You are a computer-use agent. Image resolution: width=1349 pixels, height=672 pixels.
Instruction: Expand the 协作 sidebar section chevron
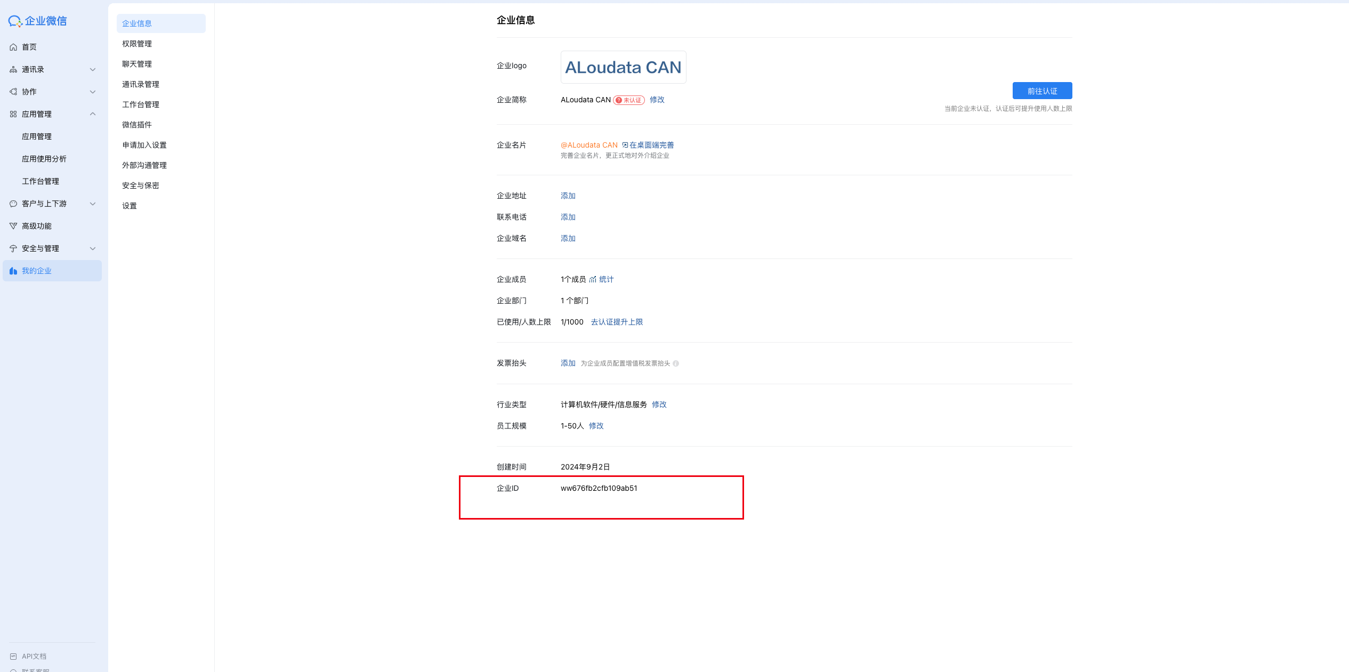tap(93, 92)
